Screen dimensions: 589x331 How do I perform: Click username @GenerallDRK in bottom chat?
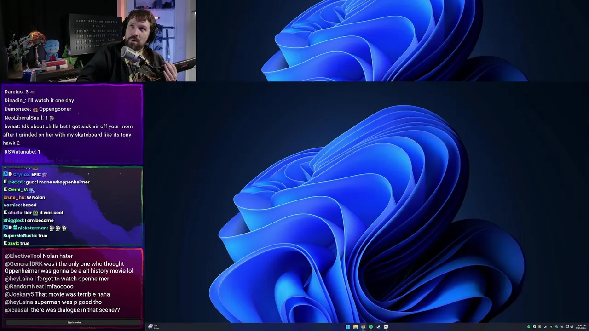[23, 264]
